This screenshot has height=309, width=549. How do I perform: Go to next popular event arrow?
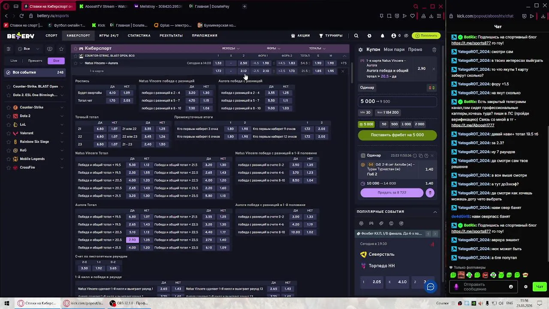tap(435, 233)
